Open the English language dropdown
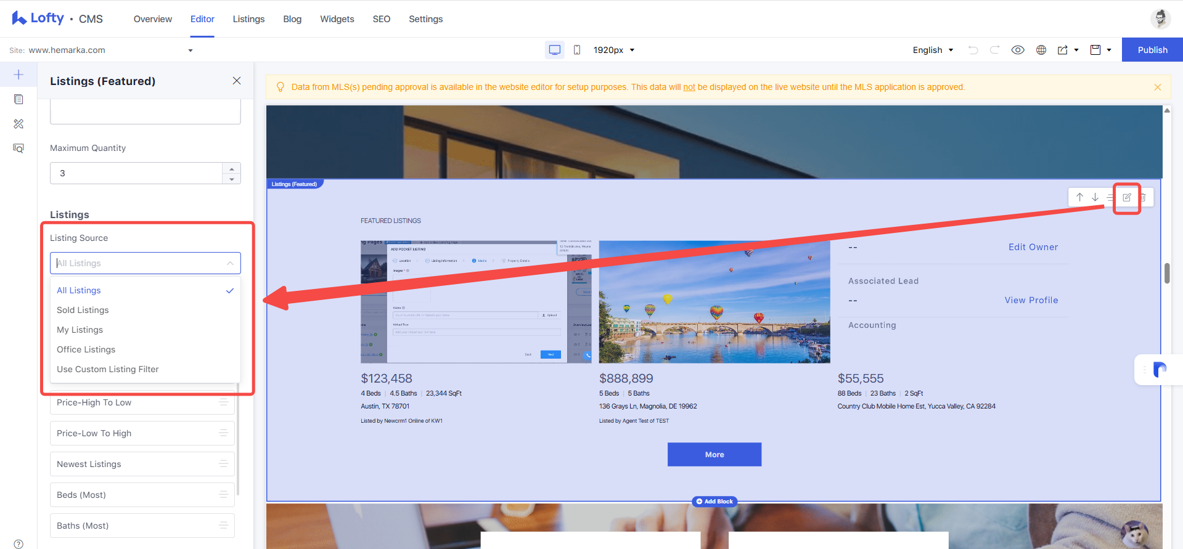Screen dimensions: 1183x549 tap(933, 50)
